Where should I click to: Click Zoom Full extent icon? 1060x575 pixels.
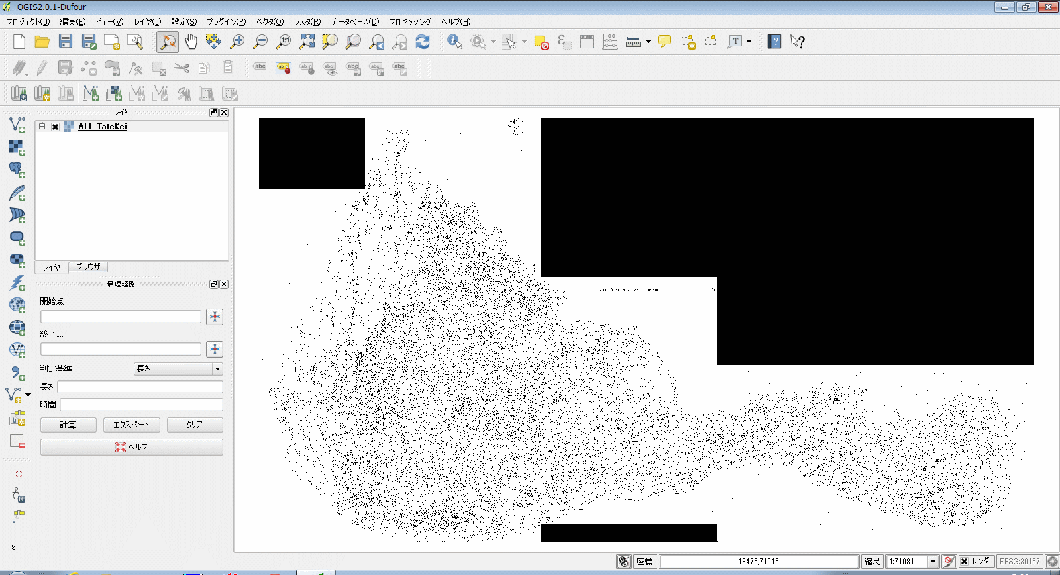[307, 42]
